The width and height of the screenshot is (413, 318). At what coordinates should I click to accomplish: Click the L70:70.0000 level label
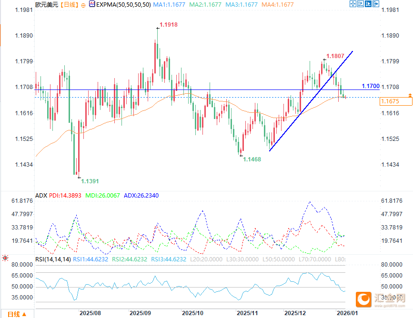click(x=315, y=259)
